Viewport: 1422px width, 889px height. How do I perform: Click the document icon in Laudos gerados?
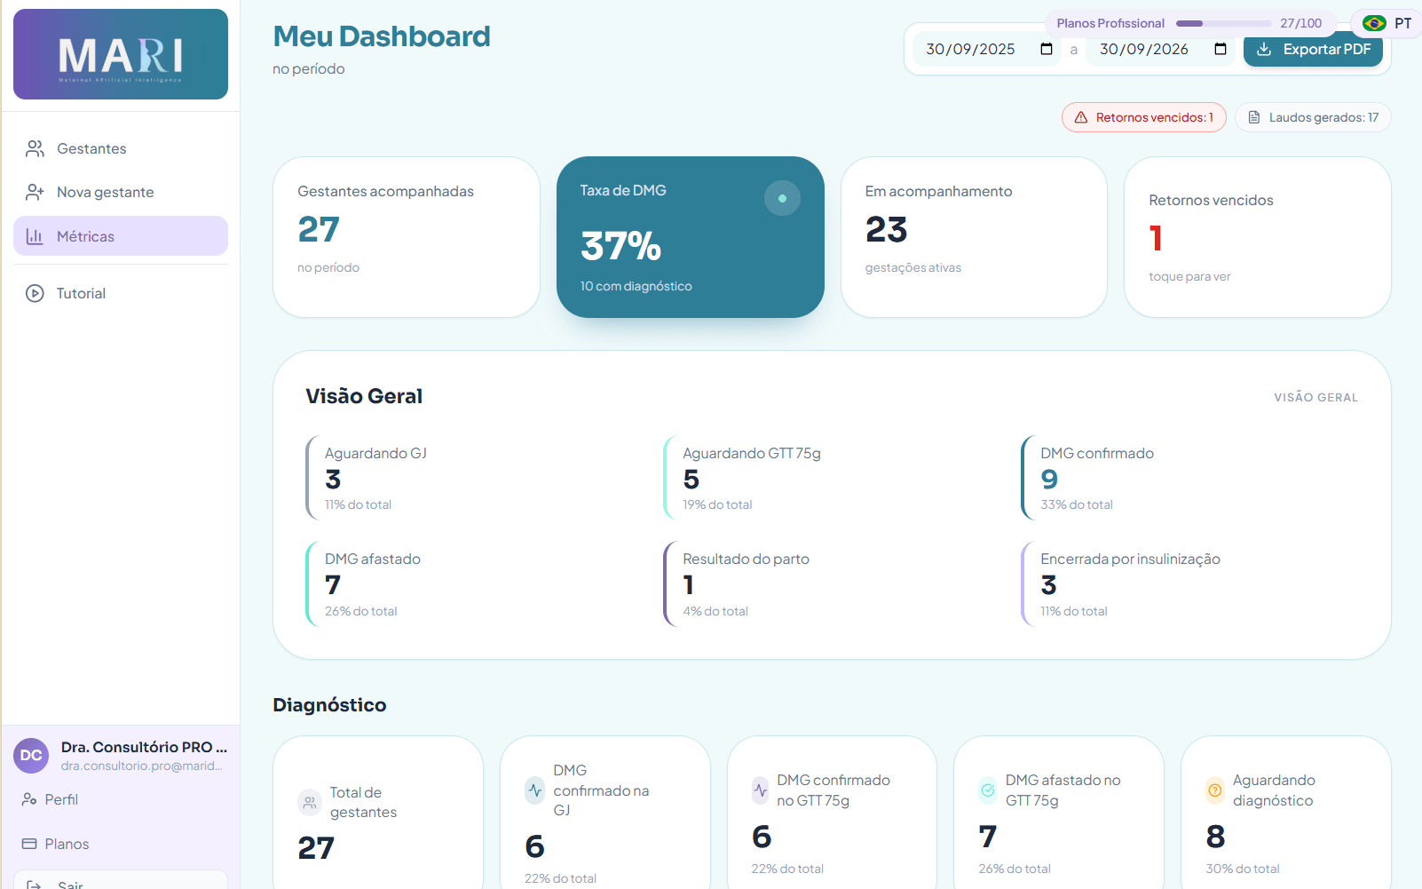(x=1254, y=117)
